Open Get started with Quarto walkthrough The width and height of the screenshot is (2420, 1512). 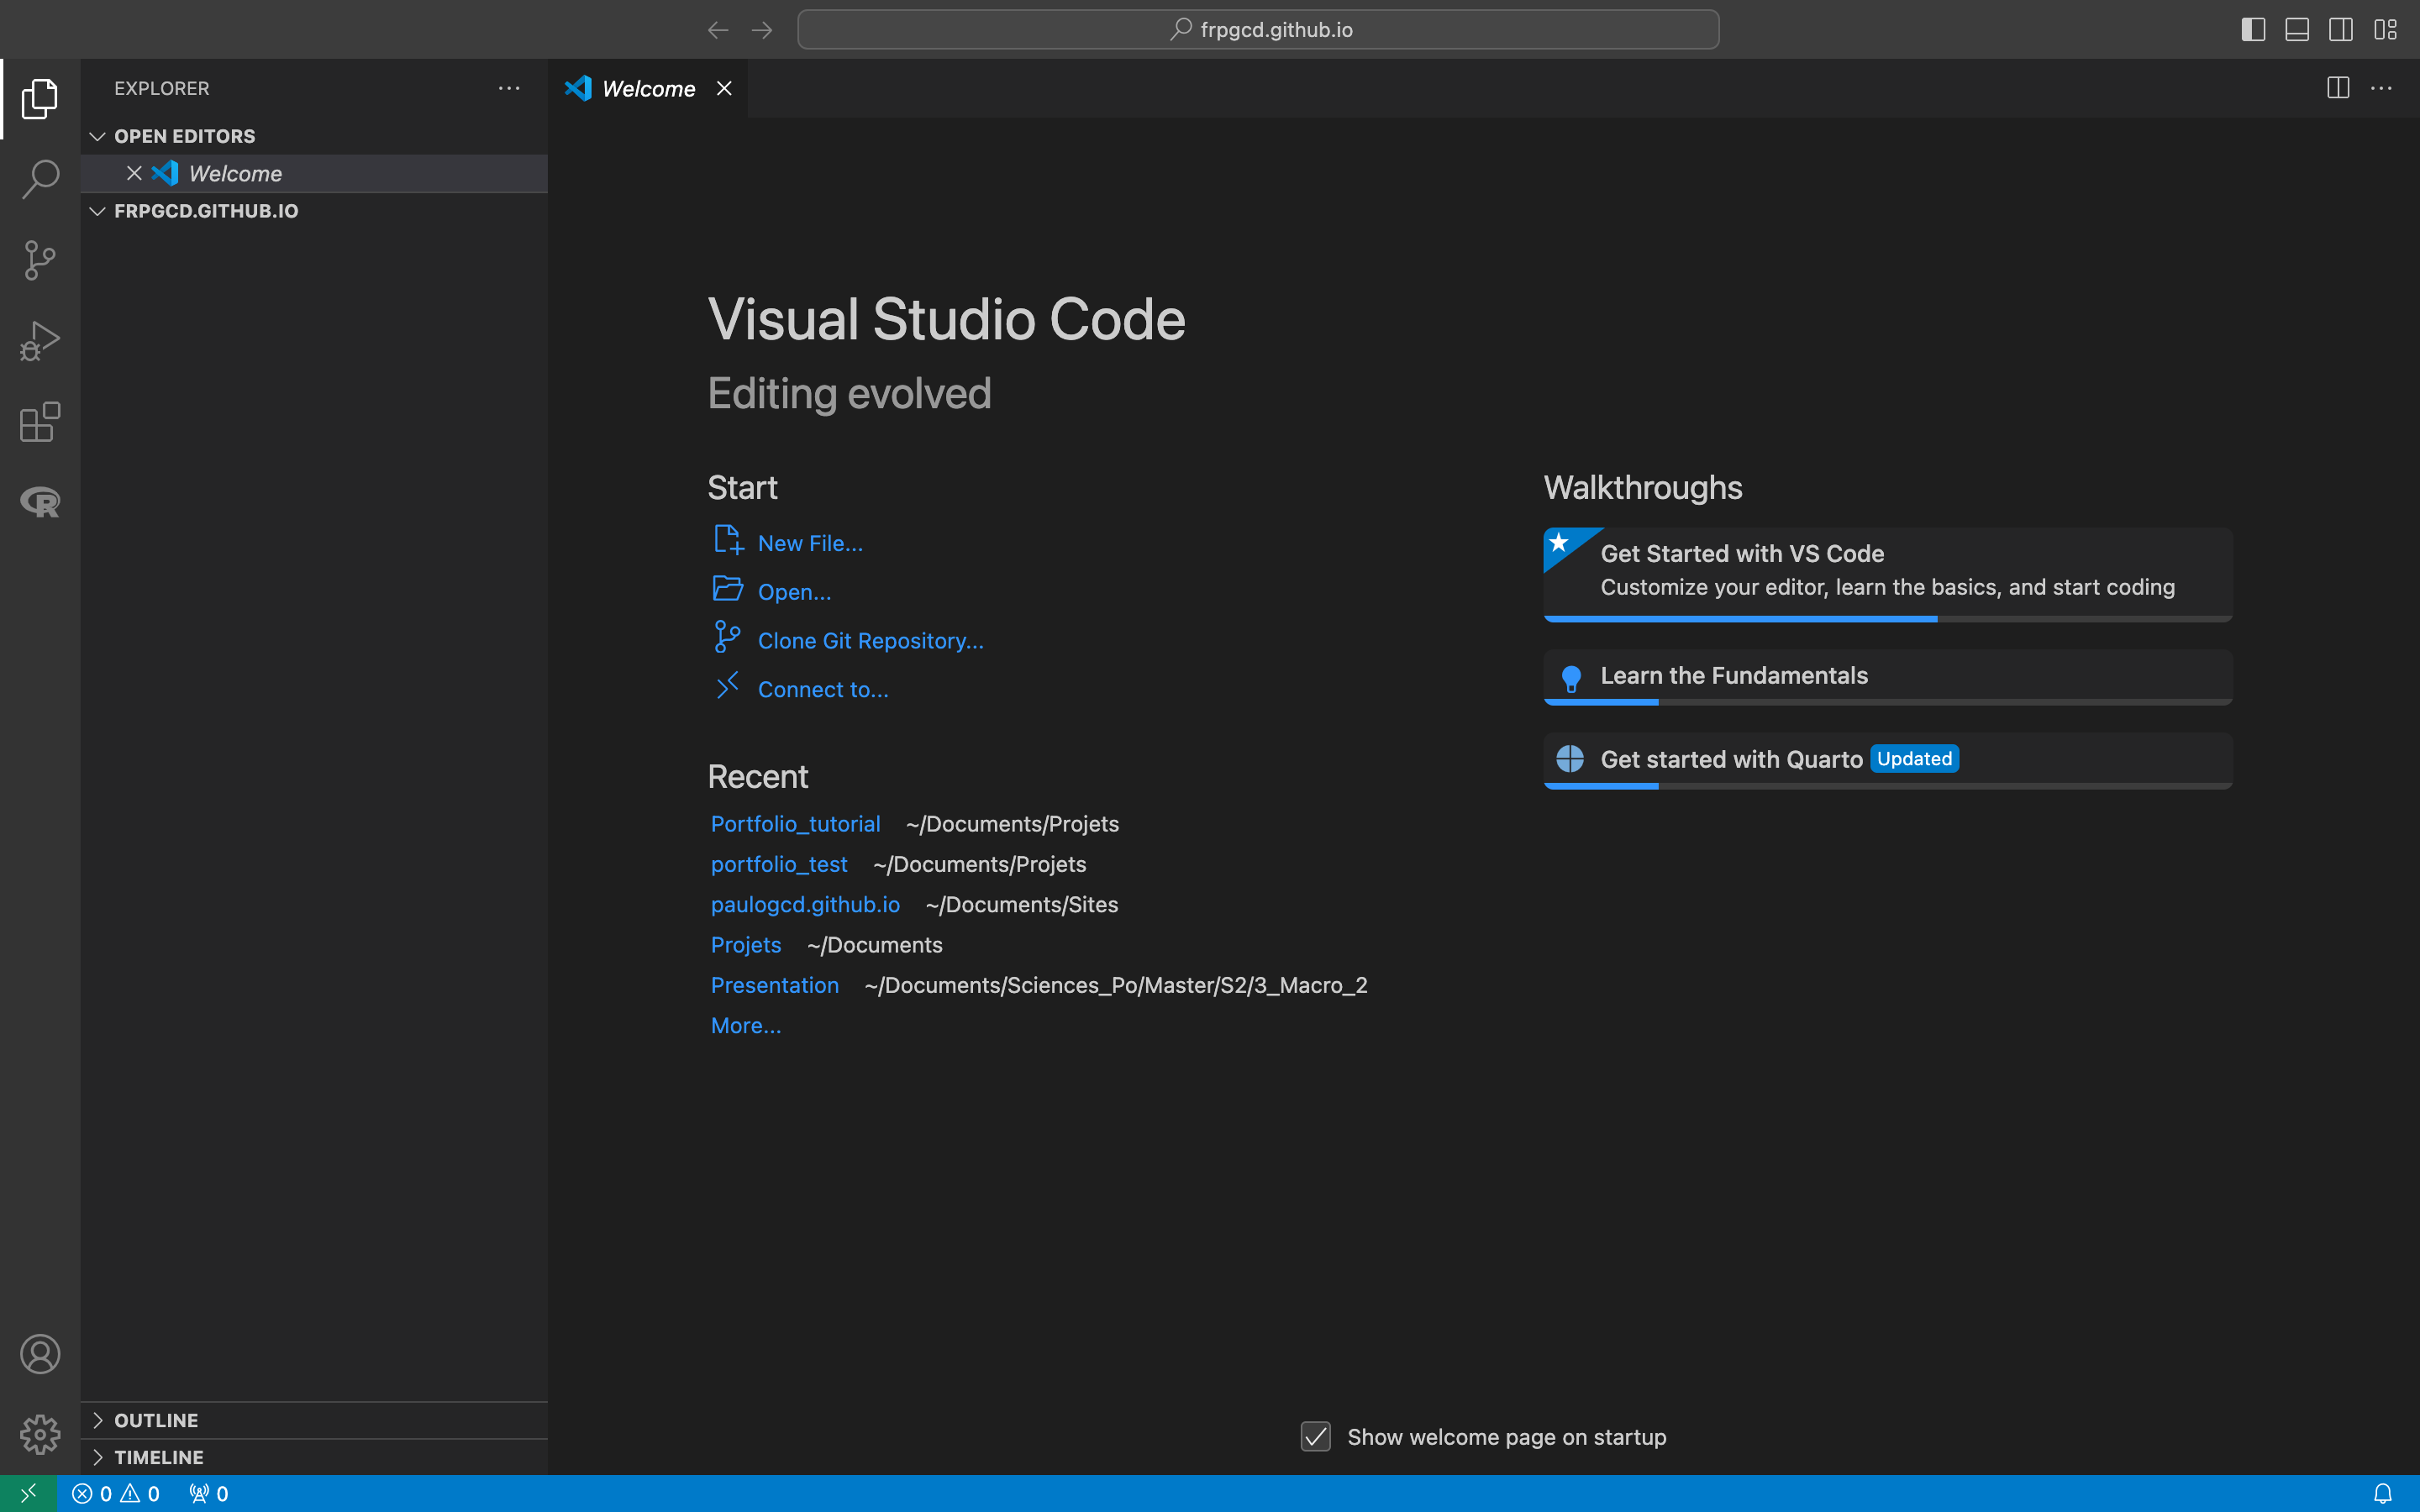[x=1888, y=761]
